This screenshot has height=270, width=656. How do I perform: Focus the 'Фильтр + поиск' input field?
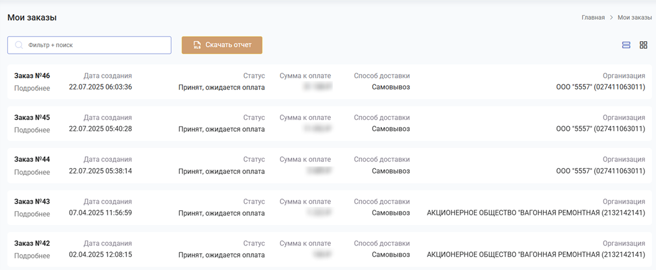tap(96, 45)
